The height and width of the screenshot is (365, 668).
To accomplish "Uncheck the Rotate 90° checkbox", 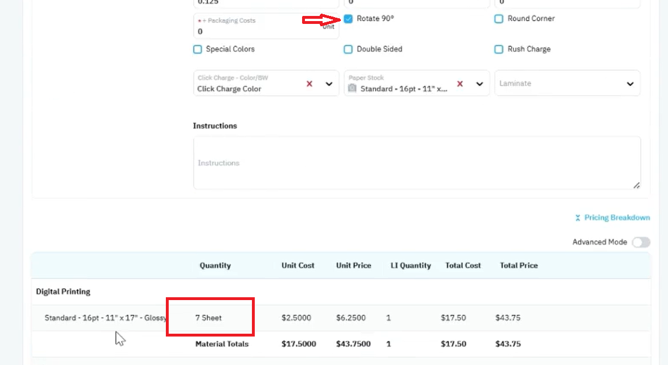I will (348, 19).
